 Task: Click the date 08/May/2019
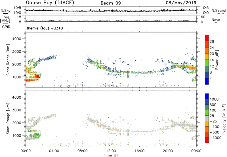point(181,3)
